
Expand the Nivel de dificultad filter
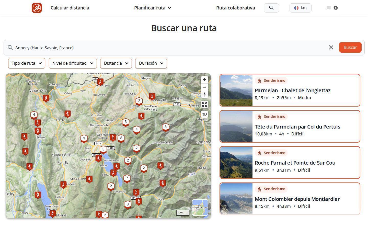[x=73, y=63]
